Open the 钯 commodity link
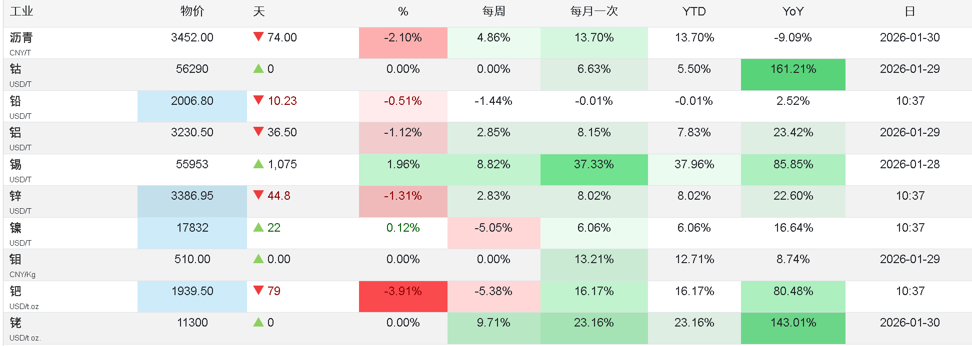 [x=15, y=291]
